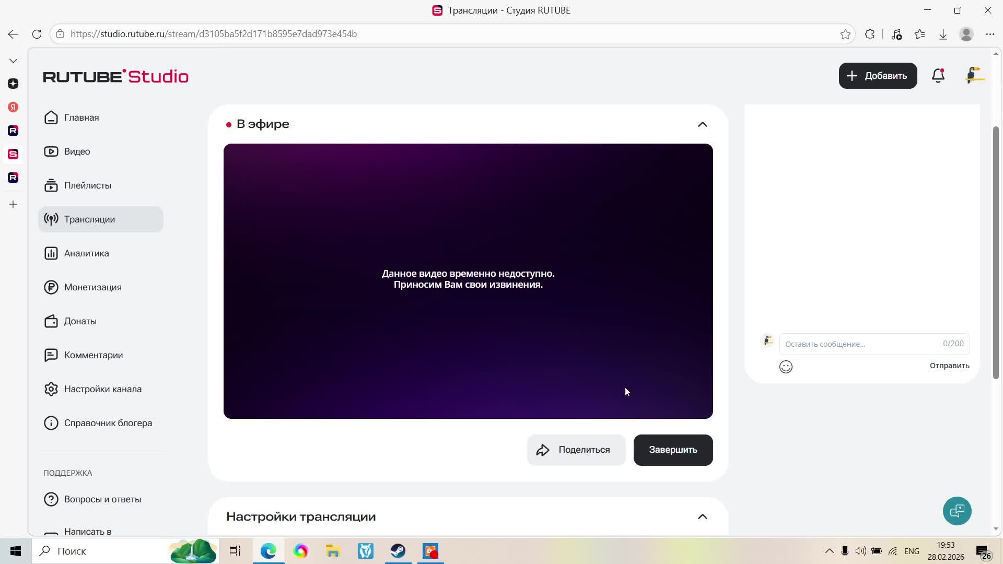1003x564 pixels.
Task: Open the Монетизация section
Action: [x=93, y=287]
